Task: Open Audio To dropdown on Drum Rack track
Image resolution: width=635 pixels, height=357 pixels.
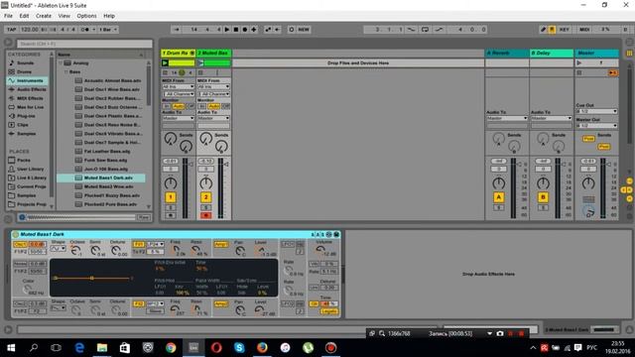Action: tap(179, 118)
